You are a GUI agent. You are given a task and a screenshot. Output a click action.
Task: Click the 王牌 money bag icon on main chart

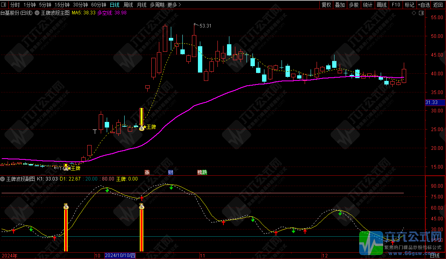(142, 128)
